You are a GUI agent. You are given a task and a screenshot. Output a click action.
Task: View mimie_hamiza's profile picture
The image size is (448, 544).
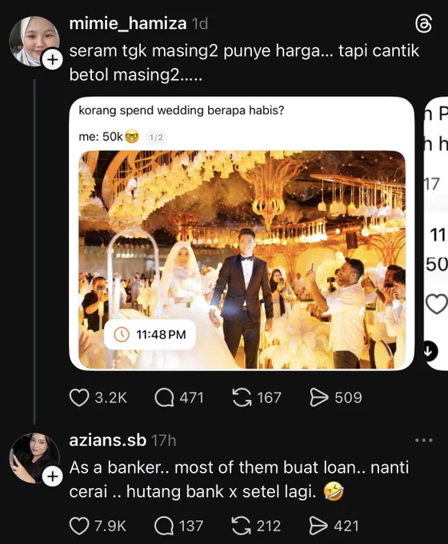click(34, 42)
